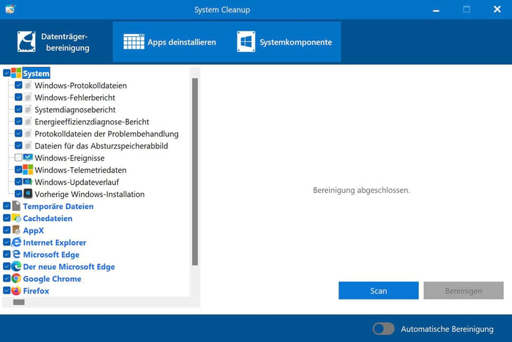Click the Systemkomponente Windows logo icon
The image size is (512, 342).
tap(246, 42)
